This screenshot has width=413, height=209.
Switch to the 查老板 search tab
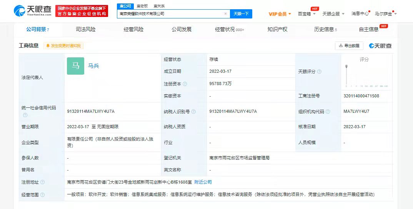tap(142, 6)
